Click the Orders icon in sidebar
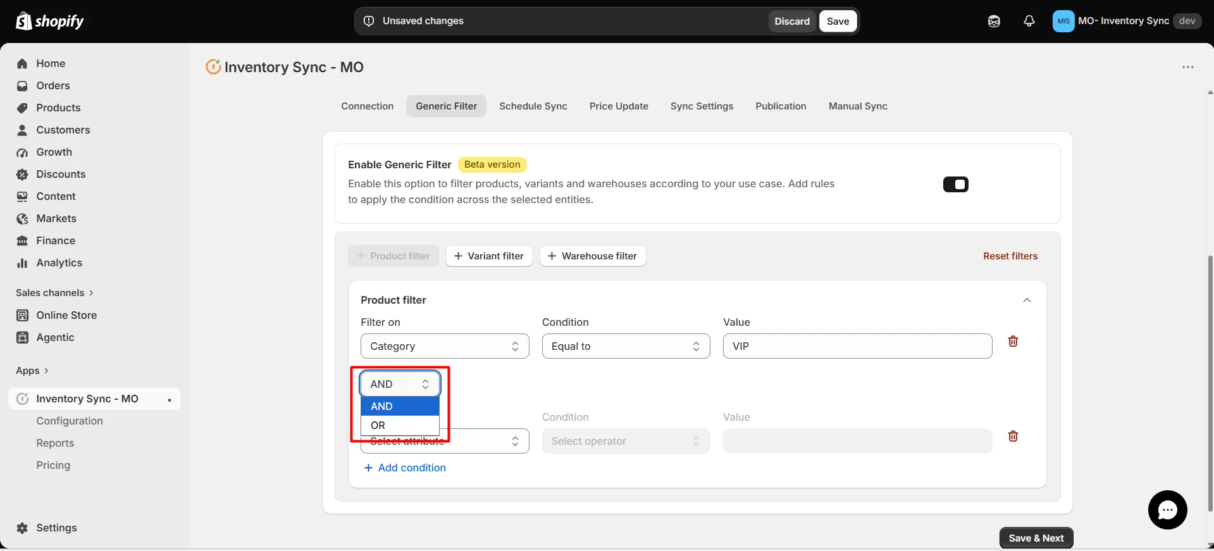The width and height of the screenshot is (1214, 551). click(22, 85)
